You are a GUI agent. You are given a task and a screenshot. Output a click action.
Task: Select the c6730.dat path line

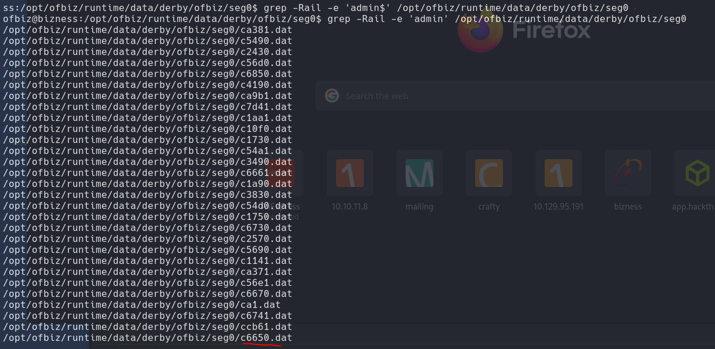147,228
